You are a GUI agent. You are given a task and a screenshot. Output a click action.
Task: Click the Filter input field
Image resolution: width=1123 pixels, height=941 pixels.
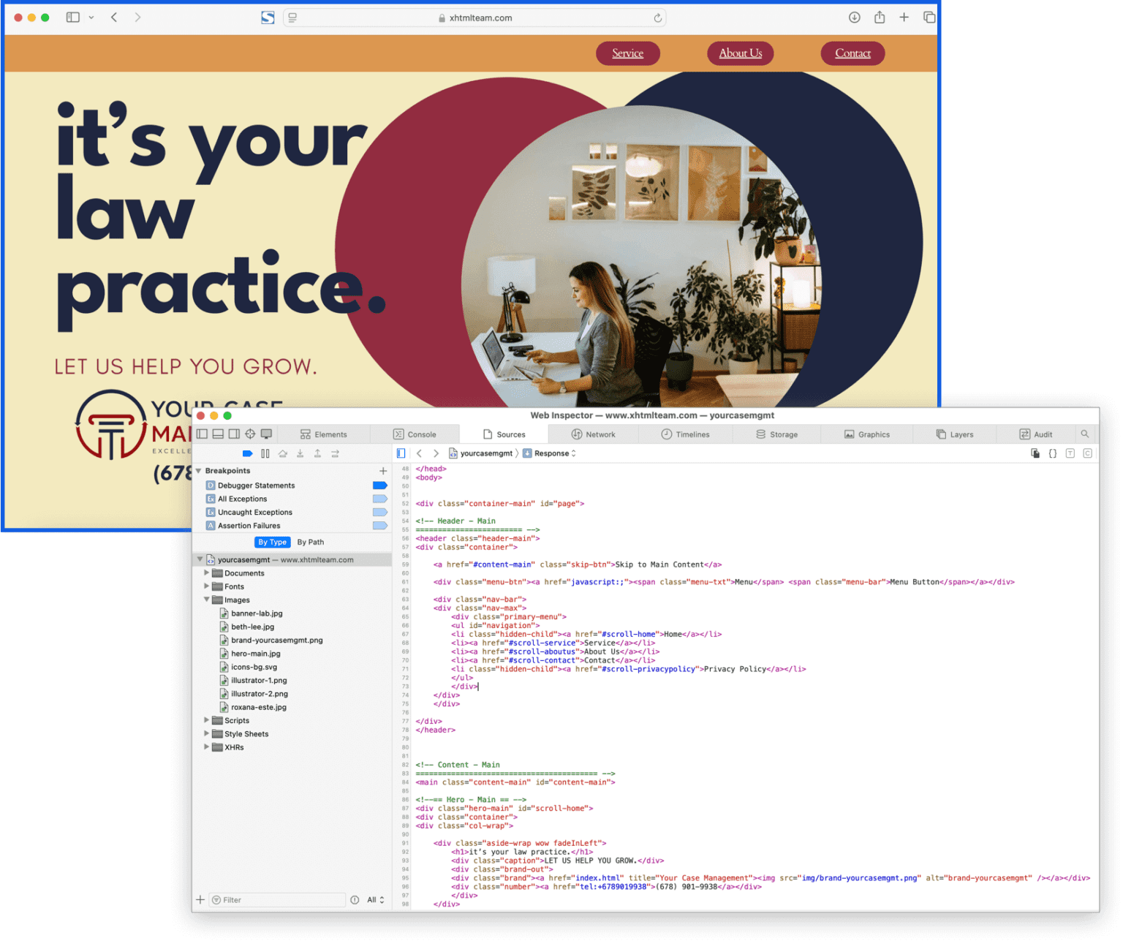click(x=278, y=899)
